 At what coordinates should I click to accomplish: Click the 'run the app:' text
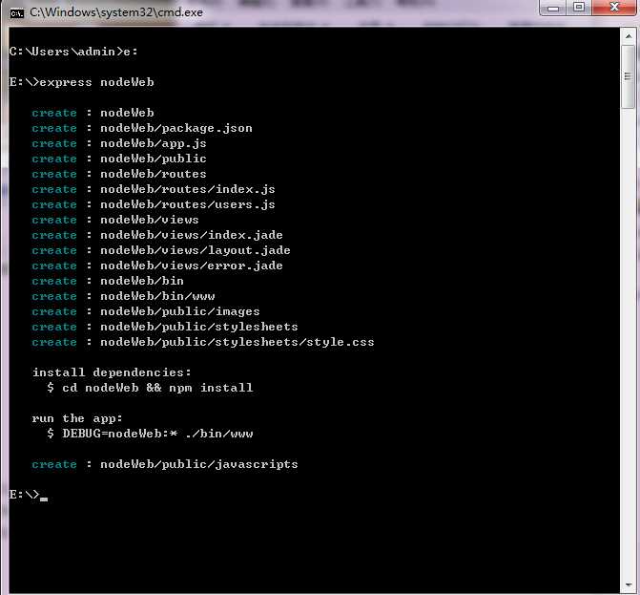(77, 418)
